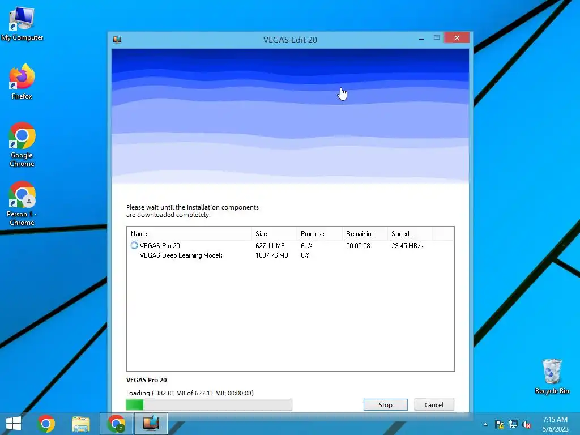This screenshot has width=580, height=435.
Task: Open My Computer desktop icon
Action: (x=22, y=24)
